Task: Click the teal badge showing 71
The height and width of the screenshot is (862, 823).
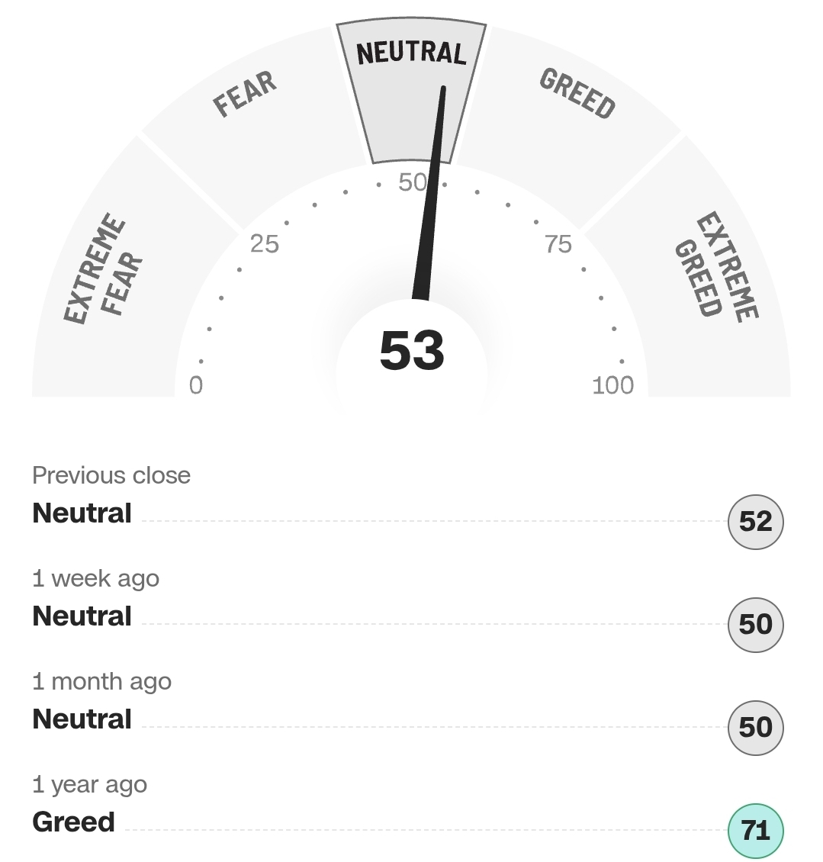Action: 755,831
